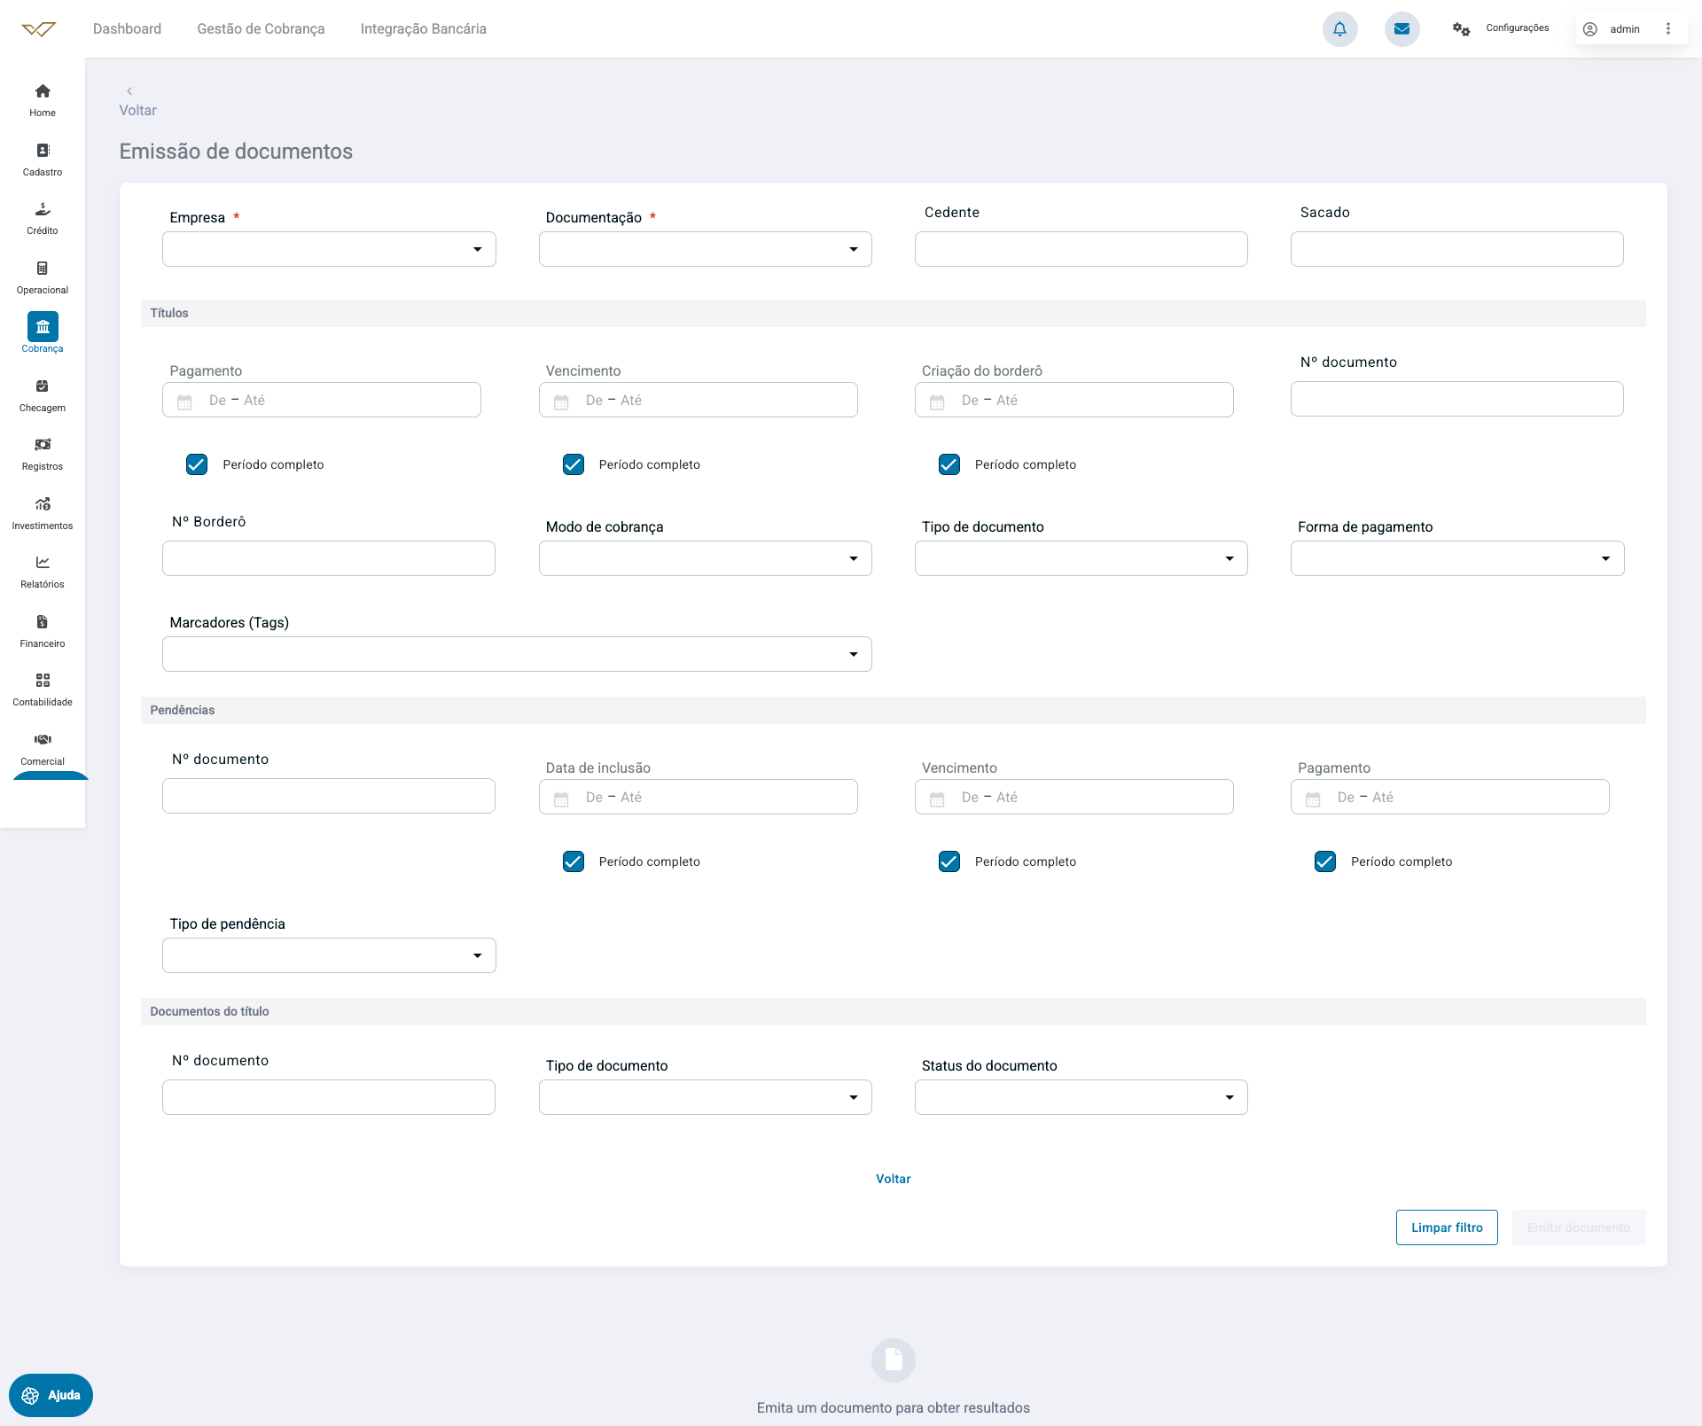Open the Forma de pagamento dropdown

click(x=1457, y=558)
